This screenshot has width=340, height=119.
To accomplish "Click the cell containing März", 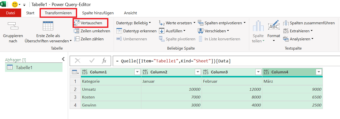I will (293, 81).
